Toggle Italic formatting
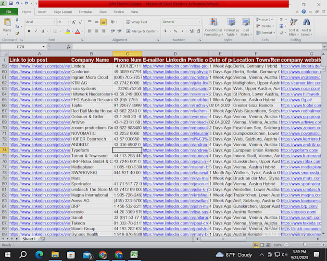This screenshot has width=327, height=261. (x=36, y=31)
